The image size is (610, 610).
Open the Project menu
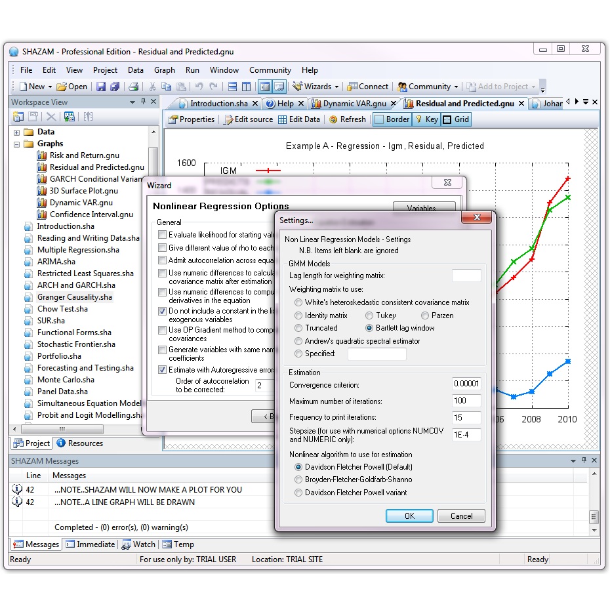[105, 70]
